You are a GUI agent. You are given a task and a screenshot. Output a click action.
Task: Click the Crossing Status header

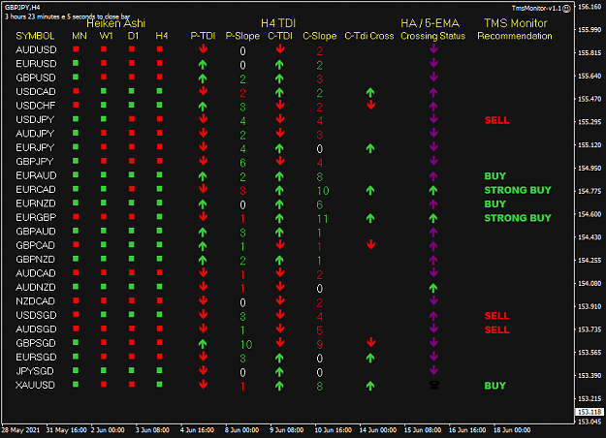[432, 36]
